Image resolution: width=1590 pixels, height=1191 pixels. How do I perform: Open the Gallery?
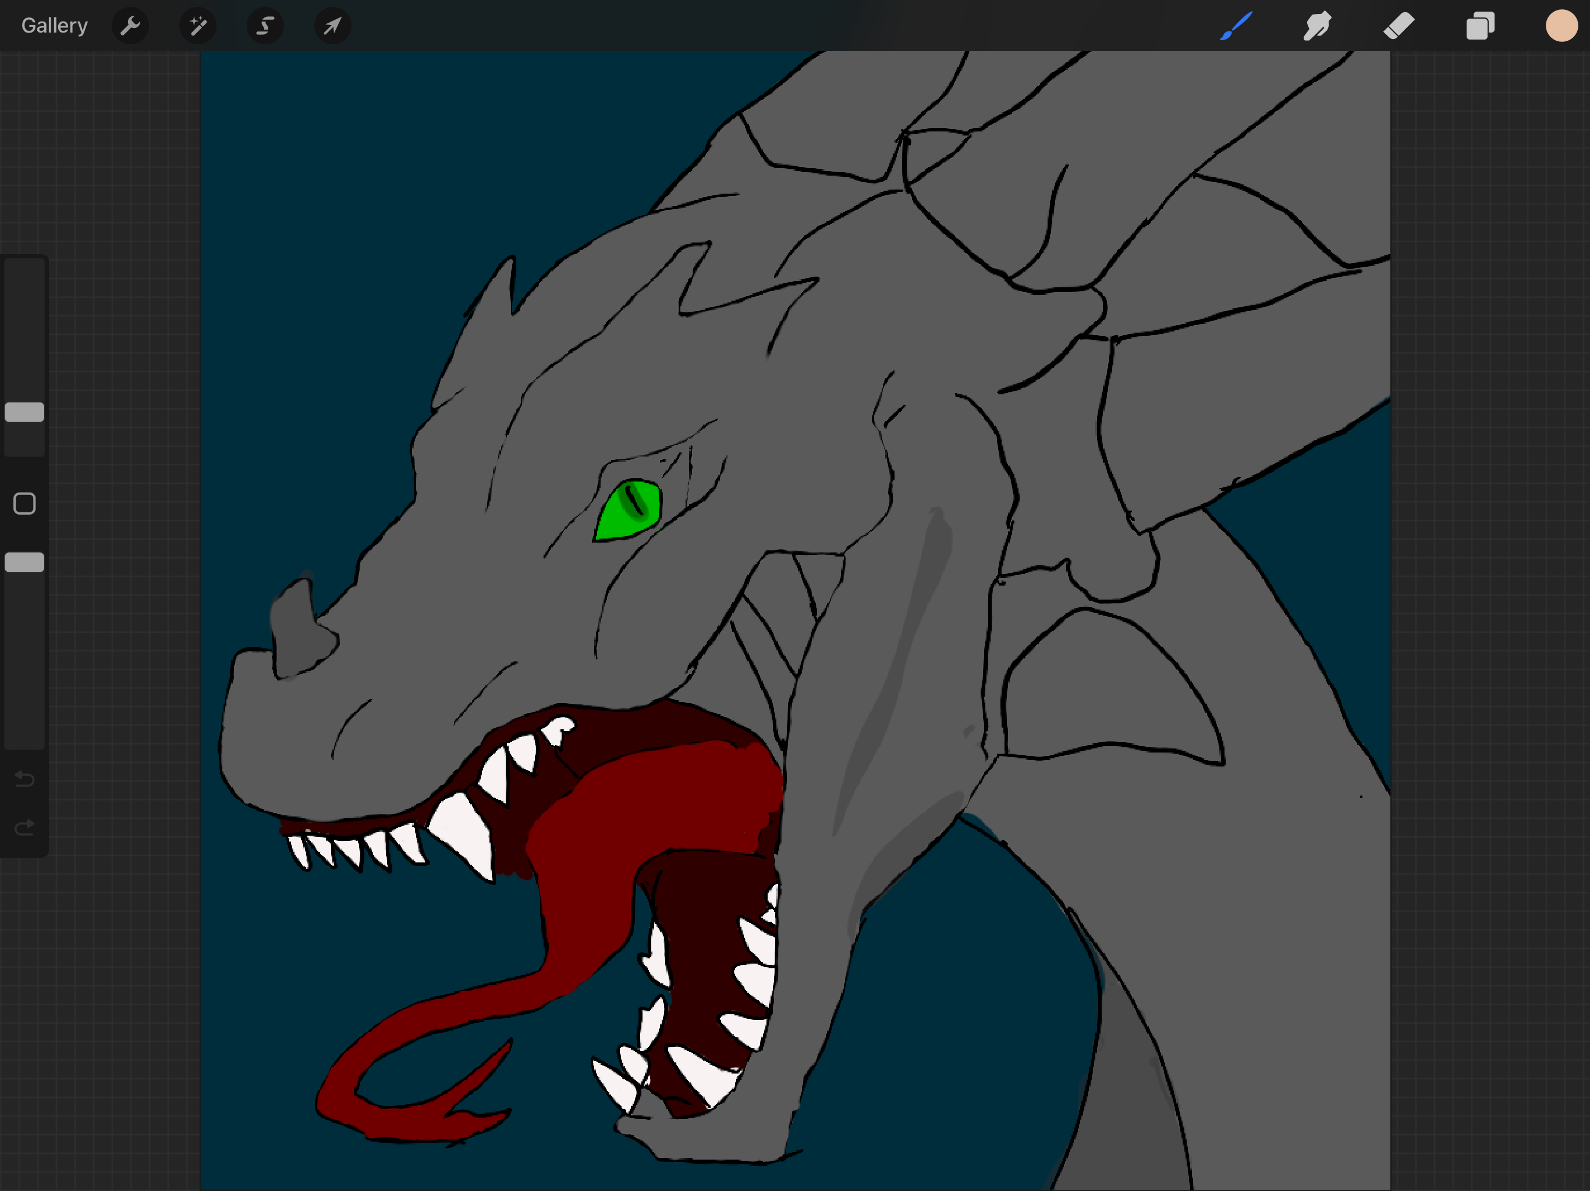(55, 26)
